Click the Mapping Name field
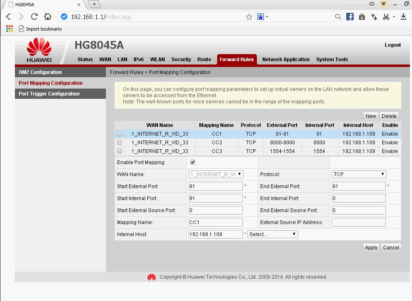The height and width of the screenshot is (301, 412). (x=216, y=222)
